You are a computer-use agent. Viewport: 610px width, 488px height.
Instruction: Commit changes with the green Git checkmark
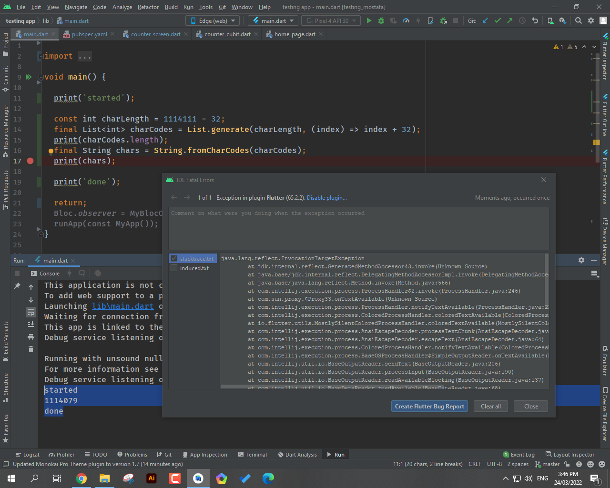click(497, 20)
